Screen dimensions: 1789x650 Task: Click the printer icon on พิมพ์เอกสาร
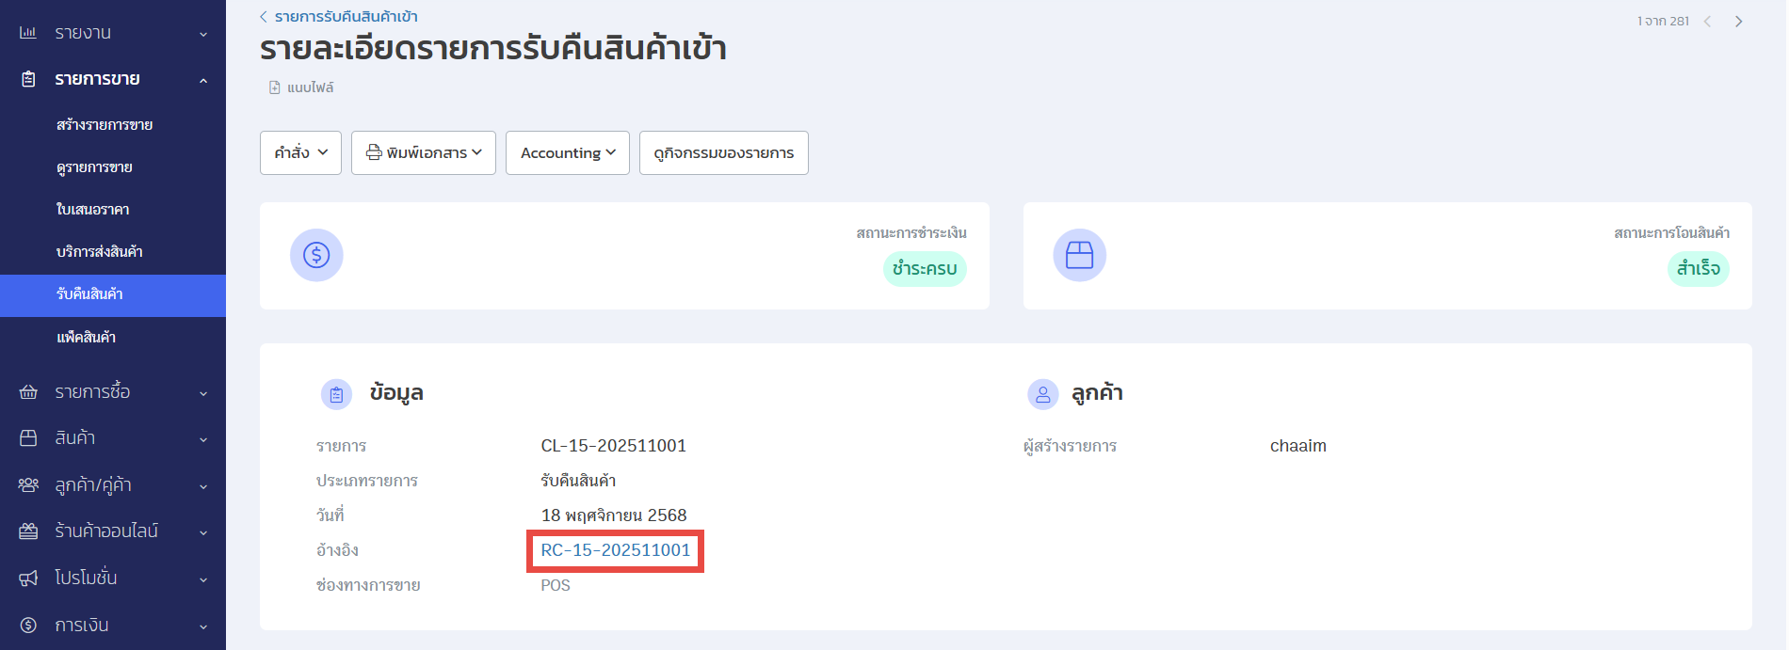374,152
